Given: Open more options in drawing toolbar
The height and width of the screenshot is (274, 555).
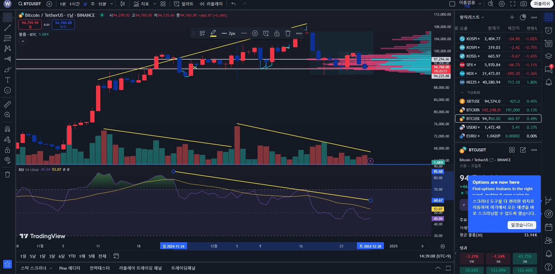Looking at the screenshot, I should pos(299,33).
